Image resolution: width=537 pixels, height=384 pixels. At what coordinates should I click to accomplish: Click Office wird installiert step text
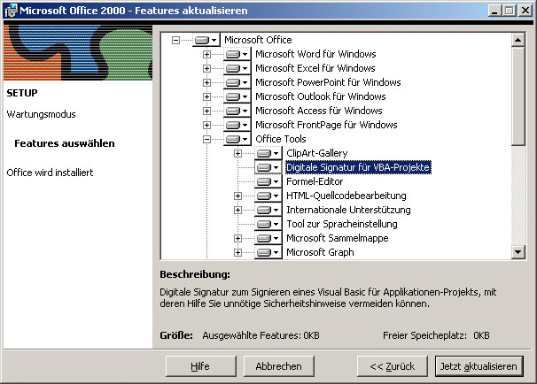[50, 173]
